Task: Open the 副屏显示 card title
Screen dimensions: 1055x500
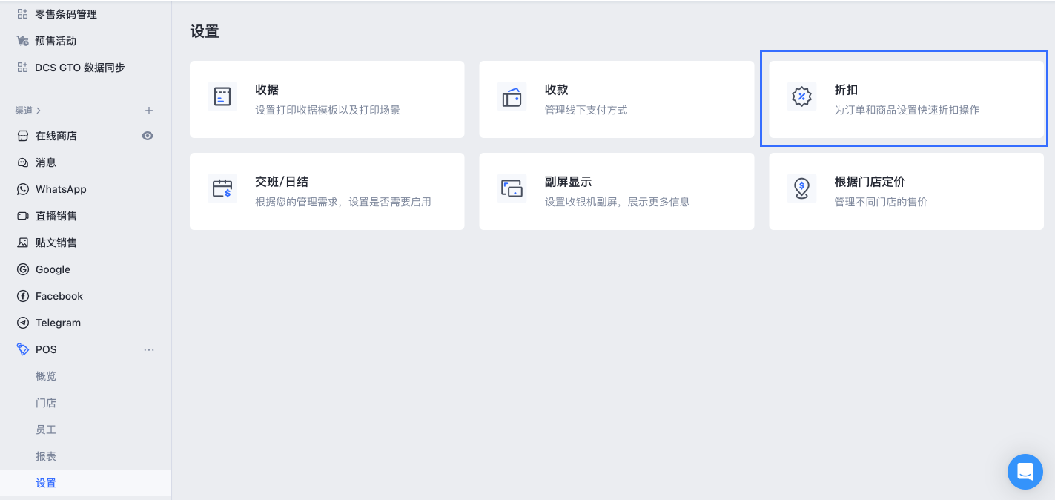Action: [568, 182]
